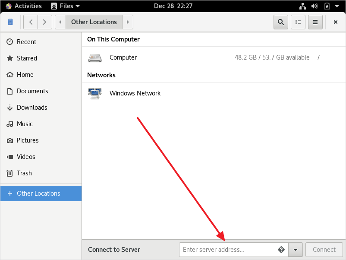Click the Connect button
Viewport: 346px width, 260px height.
coord(324,250)
